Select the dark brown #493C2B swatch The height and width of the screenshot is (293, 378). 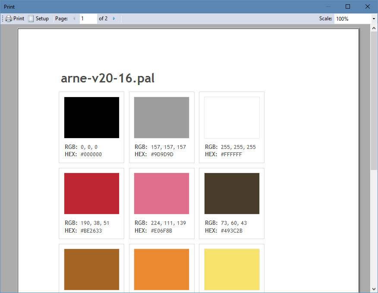point(232,193)
